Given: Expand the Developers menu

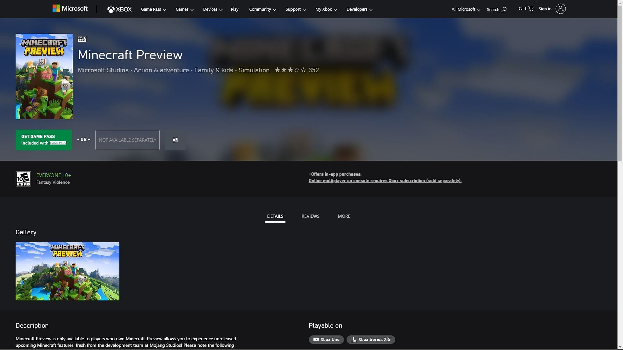Looking at the screenshot, I should 359,9.
